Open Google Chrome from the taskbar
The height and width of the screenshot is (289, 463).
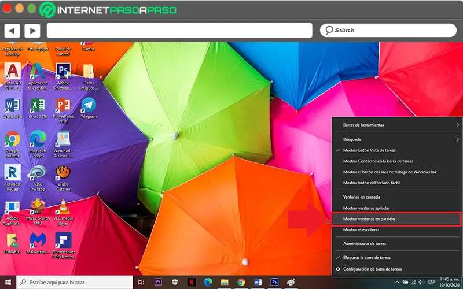pyautogui.click(x=241, y=282)
